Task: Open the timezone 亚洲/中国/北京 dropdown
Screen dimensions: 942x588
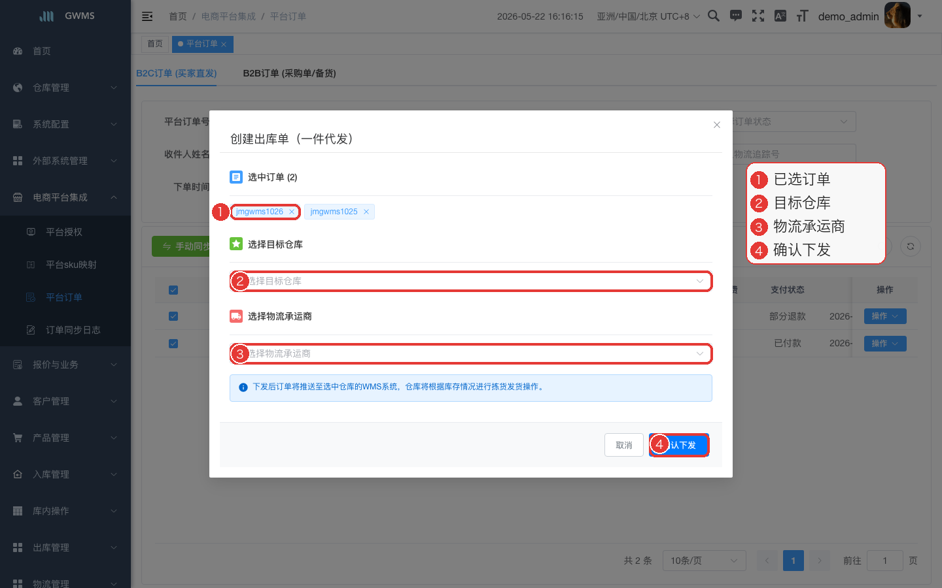Action: (648, 16)
